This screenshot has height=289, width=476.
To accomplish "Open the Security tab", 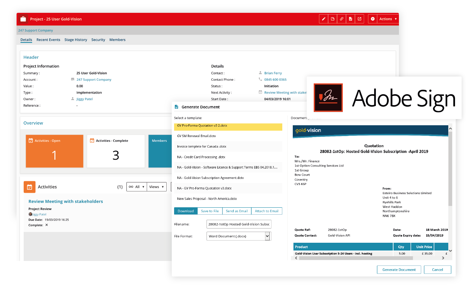I will point(98,40).
